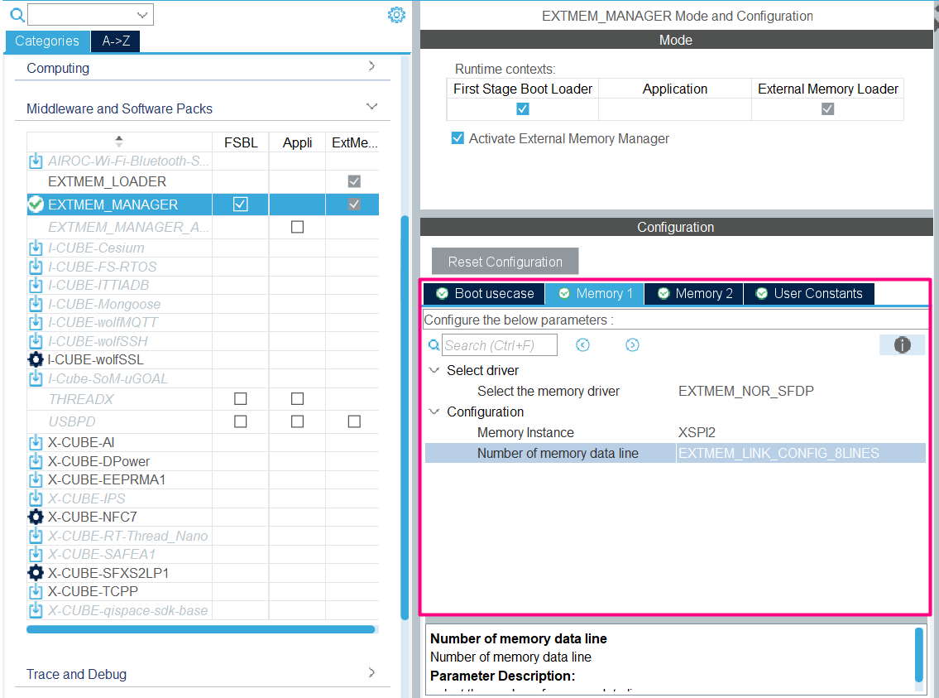The image size is (939, 698).
Task: Open the A->Z sorting tab
Action: tap(115, 40)
